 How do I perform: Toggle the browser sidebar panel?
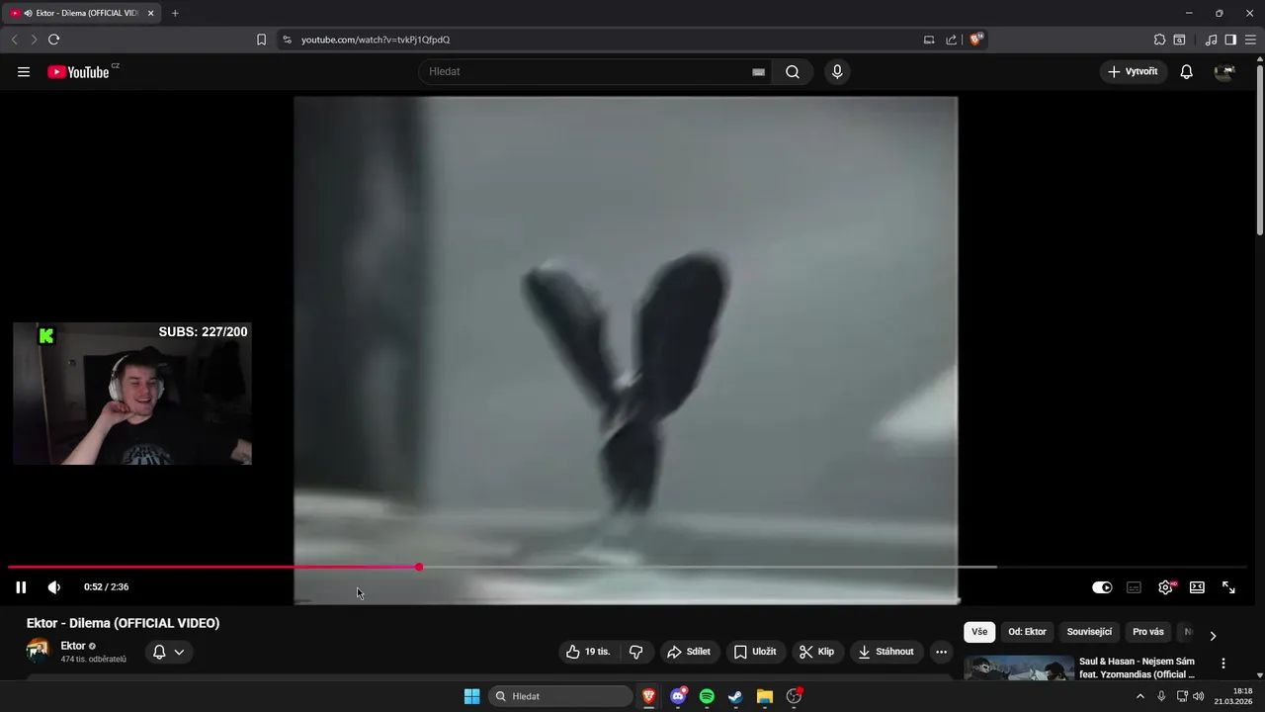pos(1230,40)
